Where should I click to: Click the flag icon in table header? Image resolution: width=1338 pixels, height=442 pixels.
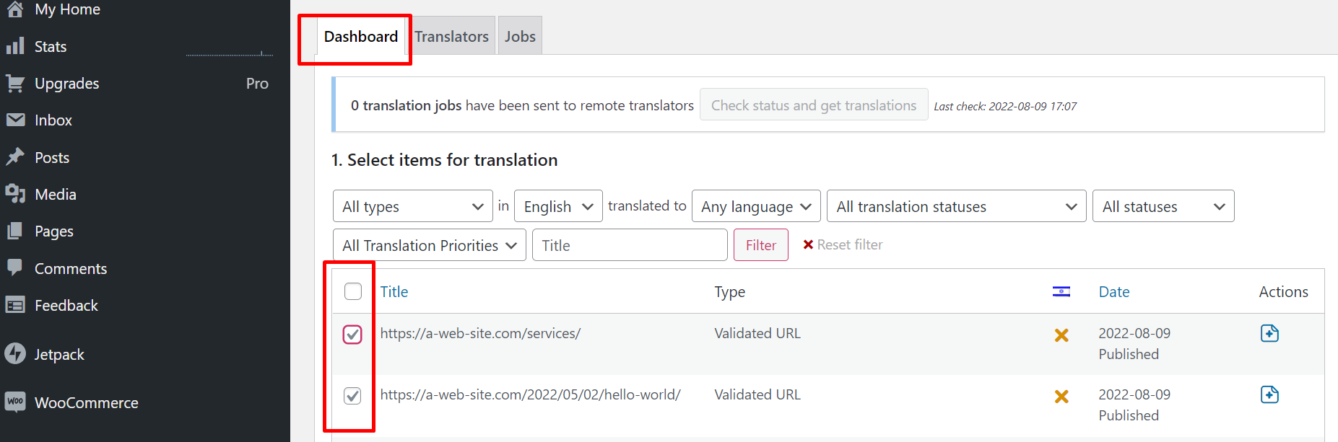(1061, 291)
